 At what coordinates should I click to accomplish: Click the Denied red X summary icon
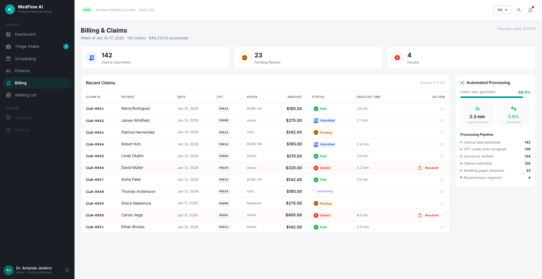(x=397, y=58)
